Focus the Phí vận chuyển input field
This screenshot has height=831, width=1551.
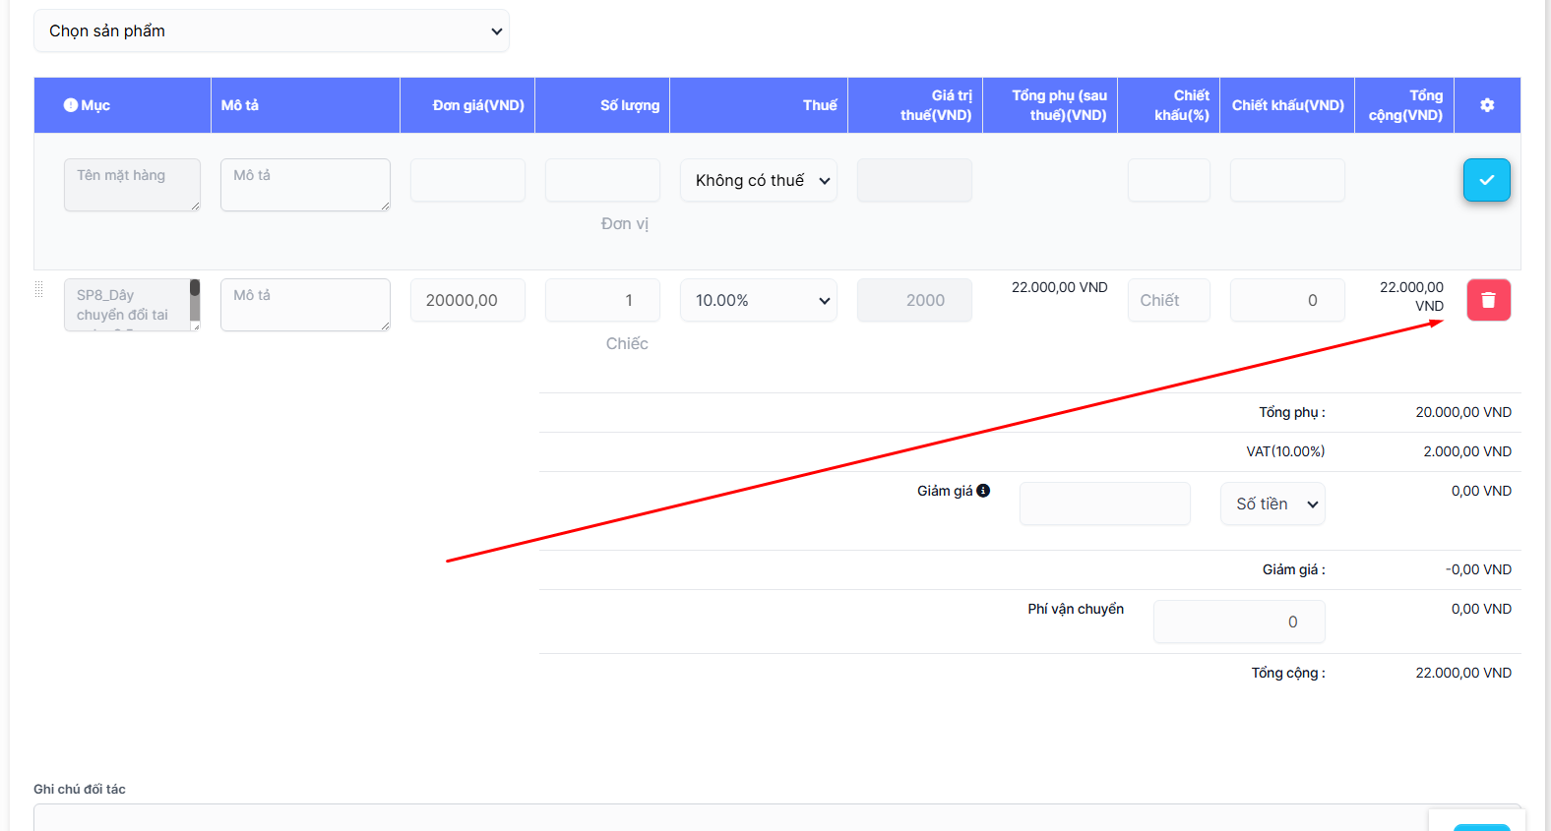(x=1239, y=622)
